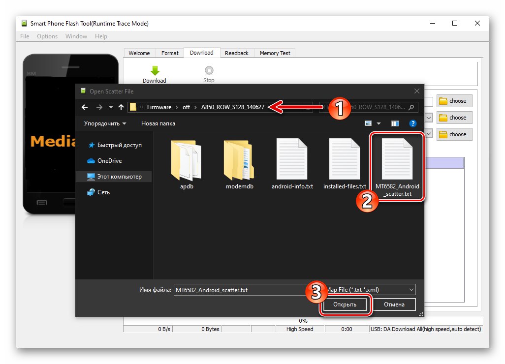This screenshot has height=364, width=505.
Task: Toggle the preview pane icon
Action: pyautogui.click(x=395, y=123)
